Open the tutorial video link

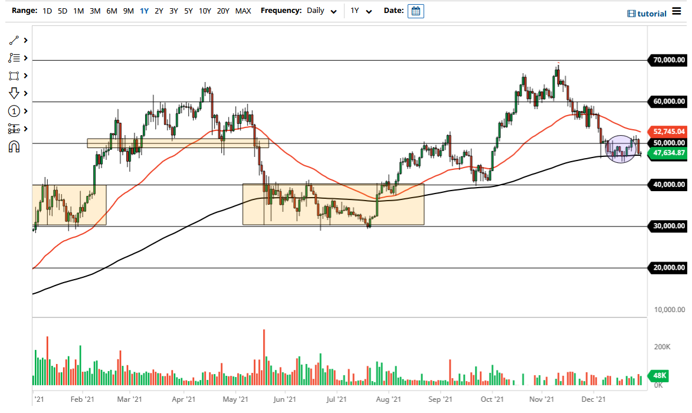pos(647,14)
